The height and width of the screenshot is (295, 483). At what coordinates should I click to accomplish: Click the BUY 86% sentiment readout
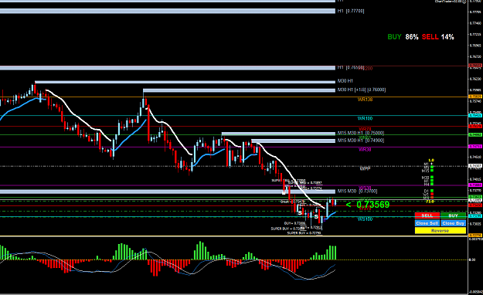403,37
